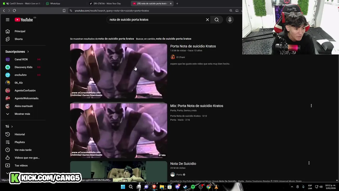Open Steam from taskbar
339x191 pixels.
click(x=185, y=187)
